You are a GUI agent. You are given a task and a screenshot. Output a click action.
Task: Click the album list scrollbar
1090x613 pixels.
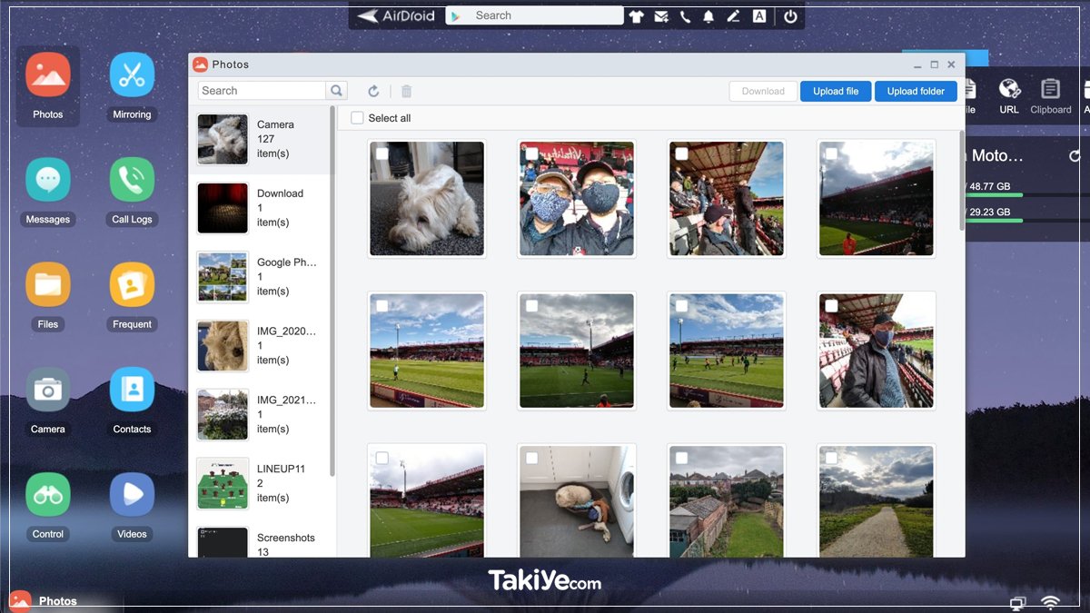click(x=332, y=291)
